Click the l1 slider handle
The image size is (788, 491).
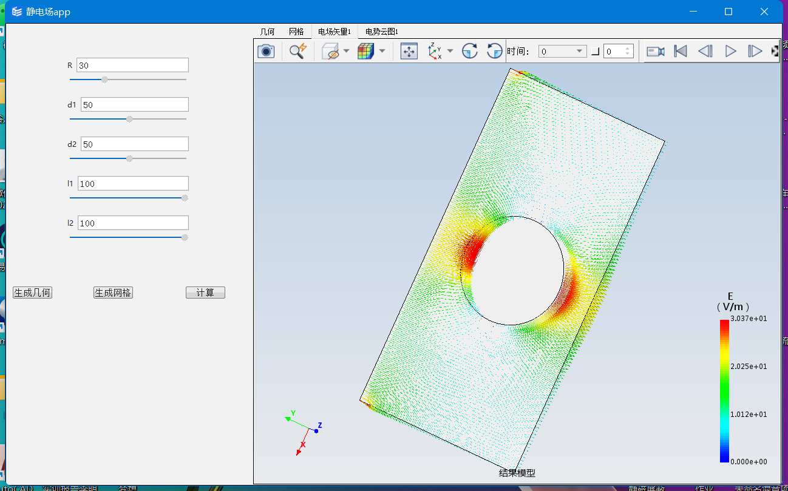click(185, 198)
